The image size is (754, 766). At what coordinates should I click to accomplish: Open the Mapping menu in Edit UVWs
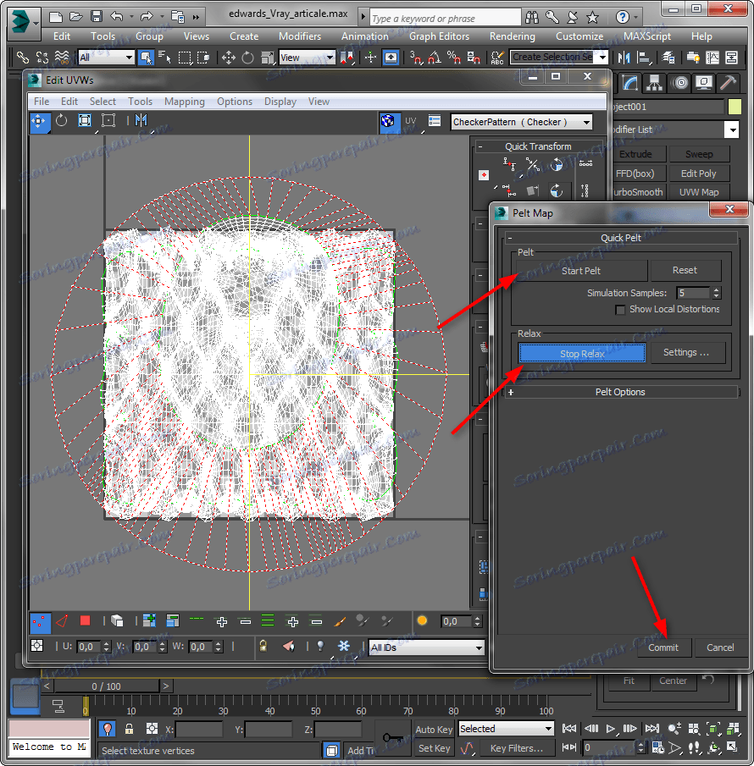(184, 102)
